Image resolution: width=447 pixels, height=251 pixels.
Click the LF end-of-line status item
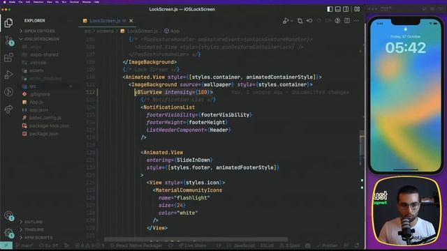coord(219,245)
